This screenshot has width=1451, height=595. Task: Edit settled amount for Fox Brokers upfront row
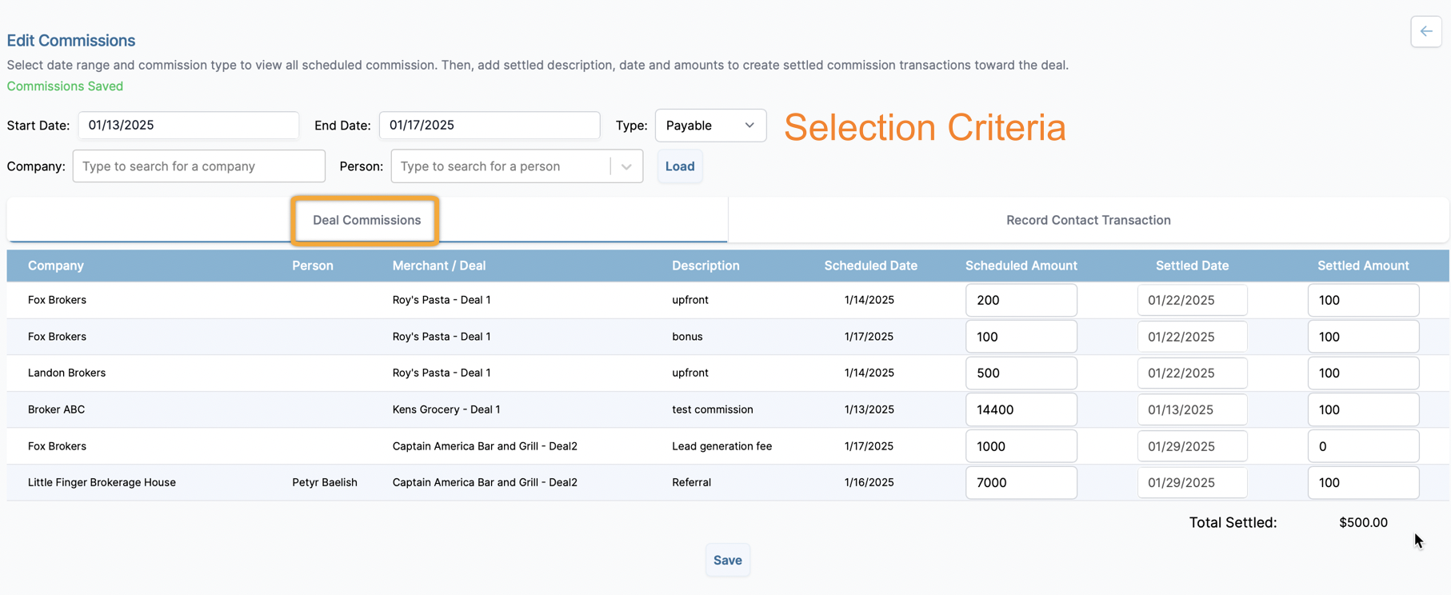pos(1364,300)
